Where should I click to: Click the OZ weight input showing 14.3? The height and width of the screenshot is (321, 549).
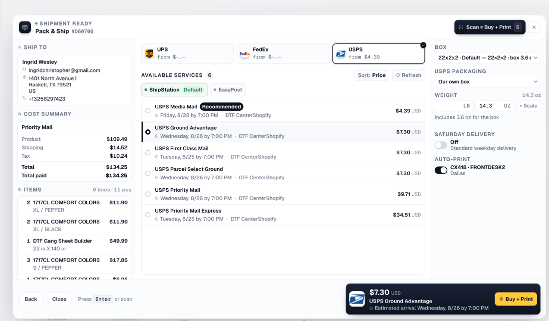click(495, 106)
